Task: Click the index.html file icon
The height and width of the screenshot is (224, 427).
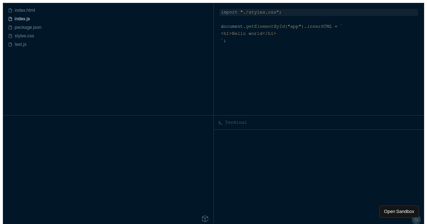Action: coord(10,10)
